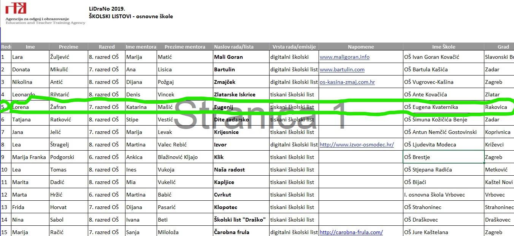
Task: Click the cell 'Zmajček'
Action: click(241, 82)
